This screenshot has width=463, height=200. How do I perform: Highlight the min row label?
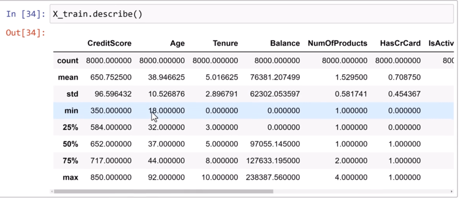pyautogui.click(x=72, y=110)
